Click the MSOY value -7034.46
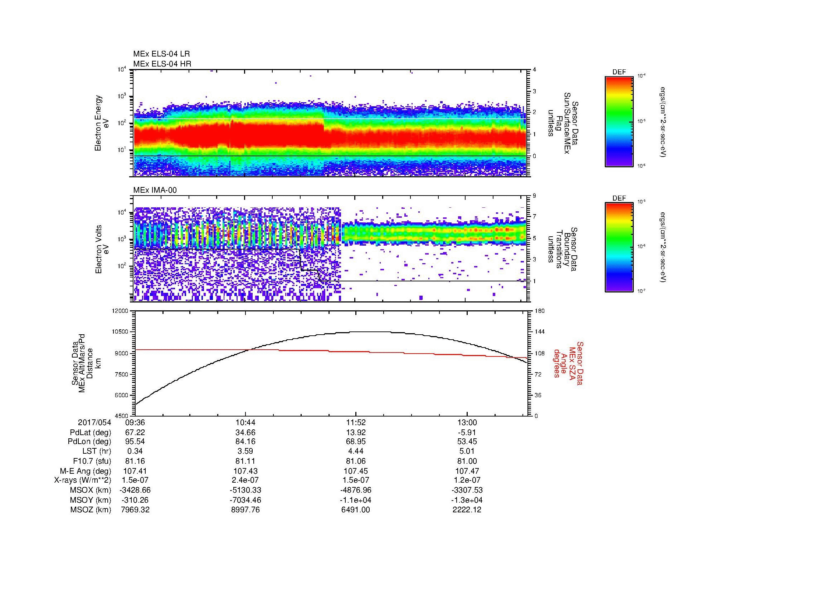Screen dimensions: 837x591 pyautogui.click(x=246, y=500)
